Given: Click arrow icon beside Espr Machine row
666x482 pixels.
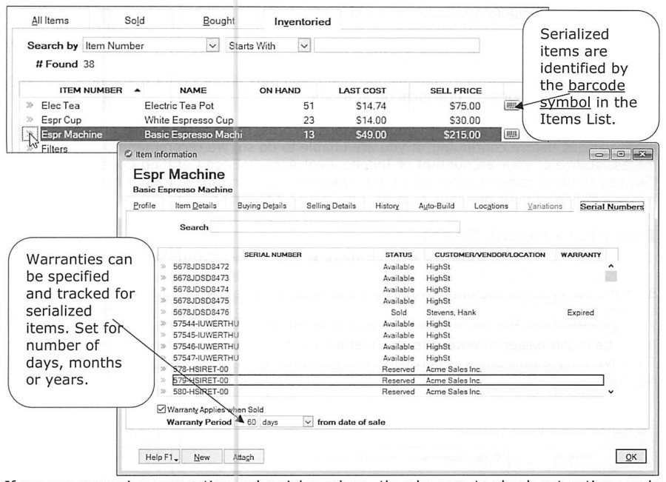Looking at the screenshot, I should coord(30,134).
